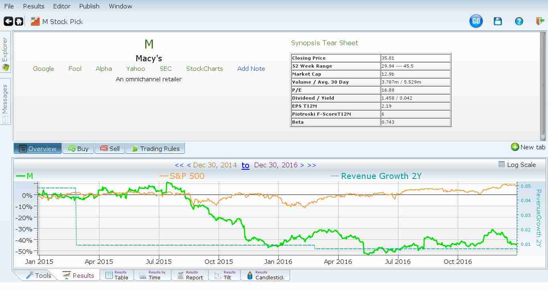This screenshot has width=548, height=291.
Task: Open help with the question mark icon
Action: [x=519, y=21]
